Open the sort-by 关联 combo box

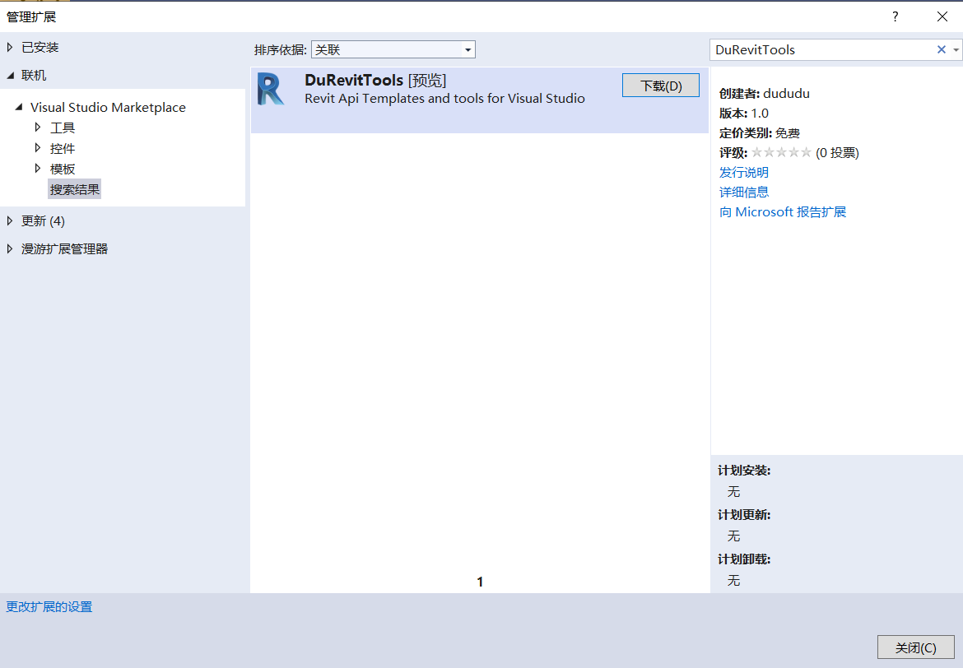coord(393,49)
